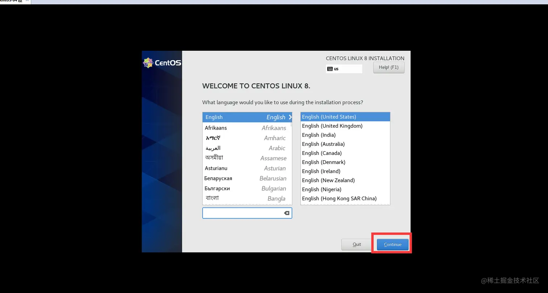Clear the language search field icon

287,213
